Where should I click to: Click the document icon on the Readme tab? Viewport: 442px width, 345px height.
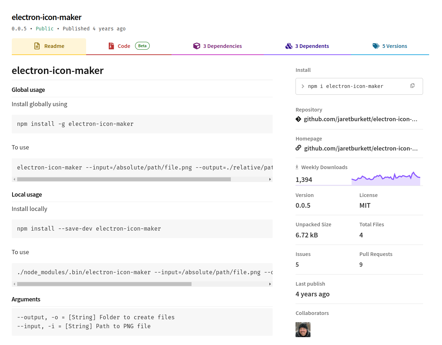[x=36, y=46]
